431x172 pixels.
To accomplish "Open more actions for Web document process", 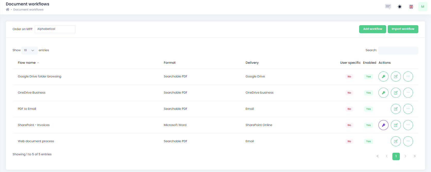I will (408, 141).
